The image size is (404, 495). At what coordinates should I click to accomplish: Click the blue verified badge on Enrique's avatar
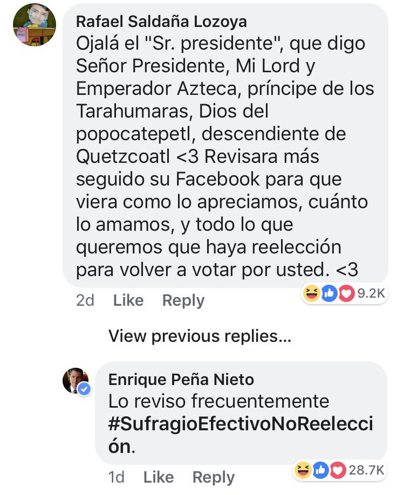(84, 389)
